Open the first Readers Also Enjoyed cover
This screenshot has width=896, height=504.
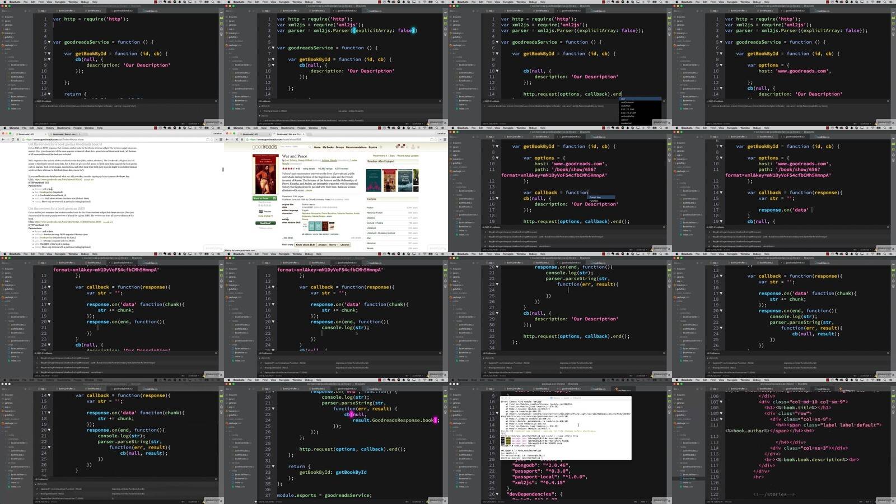pos(373,180)
